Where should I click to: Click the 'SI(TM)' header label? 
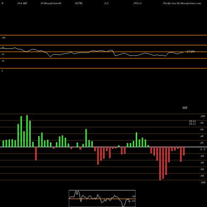[79, 3]
